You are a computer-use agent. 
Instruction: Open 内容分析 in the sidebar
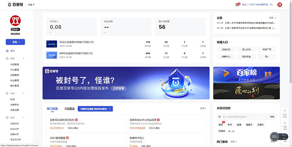point(15,124)
